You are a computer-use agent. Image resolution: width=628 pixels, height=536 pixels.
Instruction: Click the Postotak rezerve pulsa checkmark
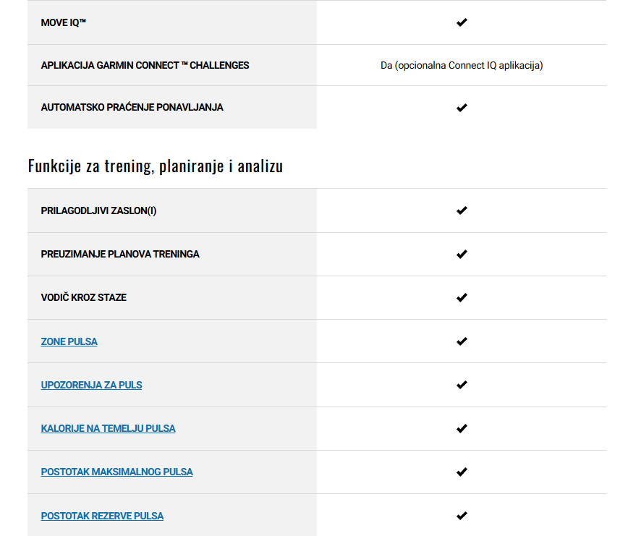pos(462,516)
